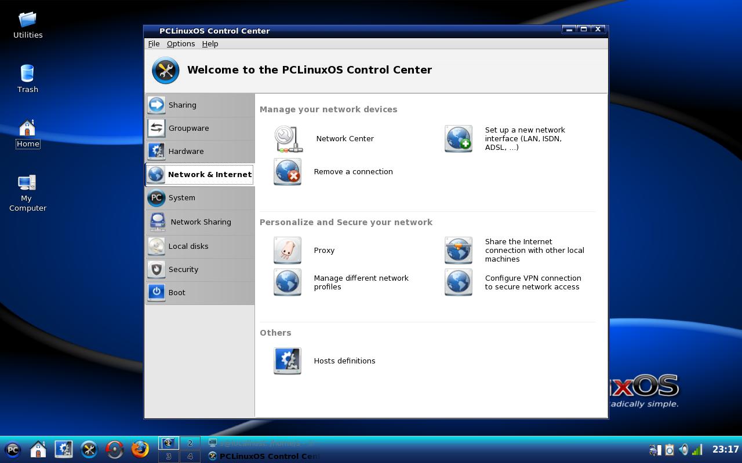Open Remove a connection

pyautogui.click(x=333, y=172)
